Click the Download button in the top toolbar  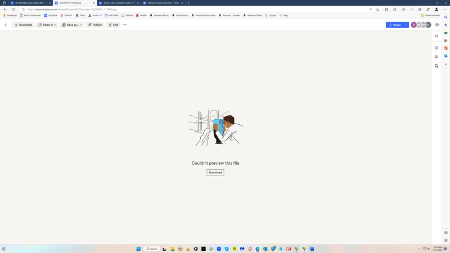click(x=23, y=25)
